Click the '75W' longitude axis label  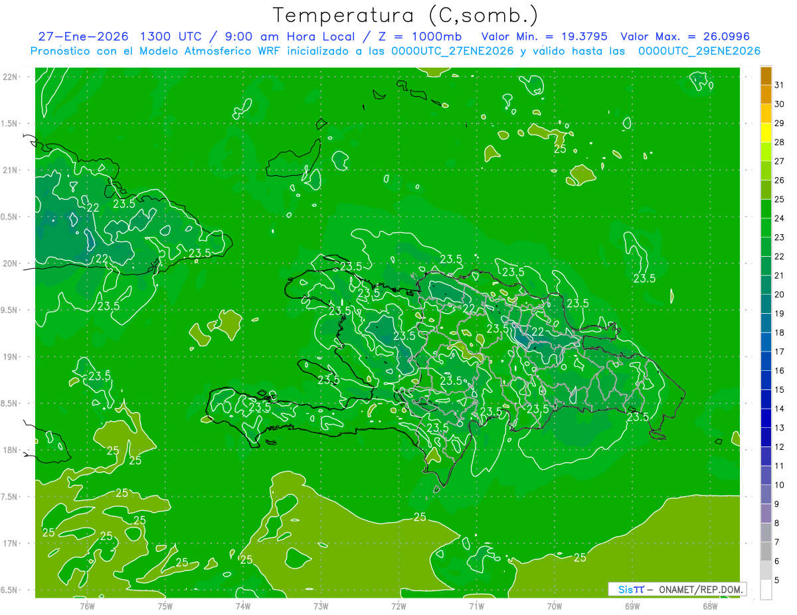coord(165,606)
